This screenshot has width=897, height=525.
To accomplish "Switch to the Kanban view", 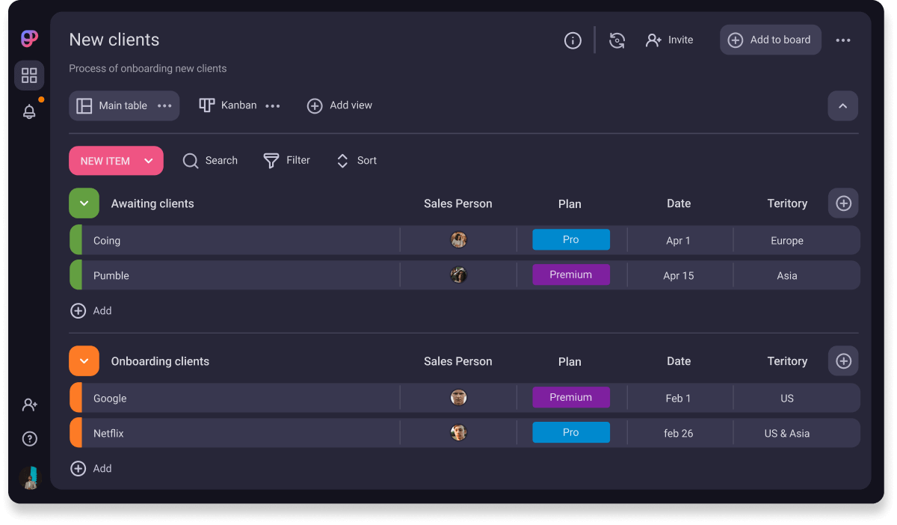I will click(x=227, y=105).
